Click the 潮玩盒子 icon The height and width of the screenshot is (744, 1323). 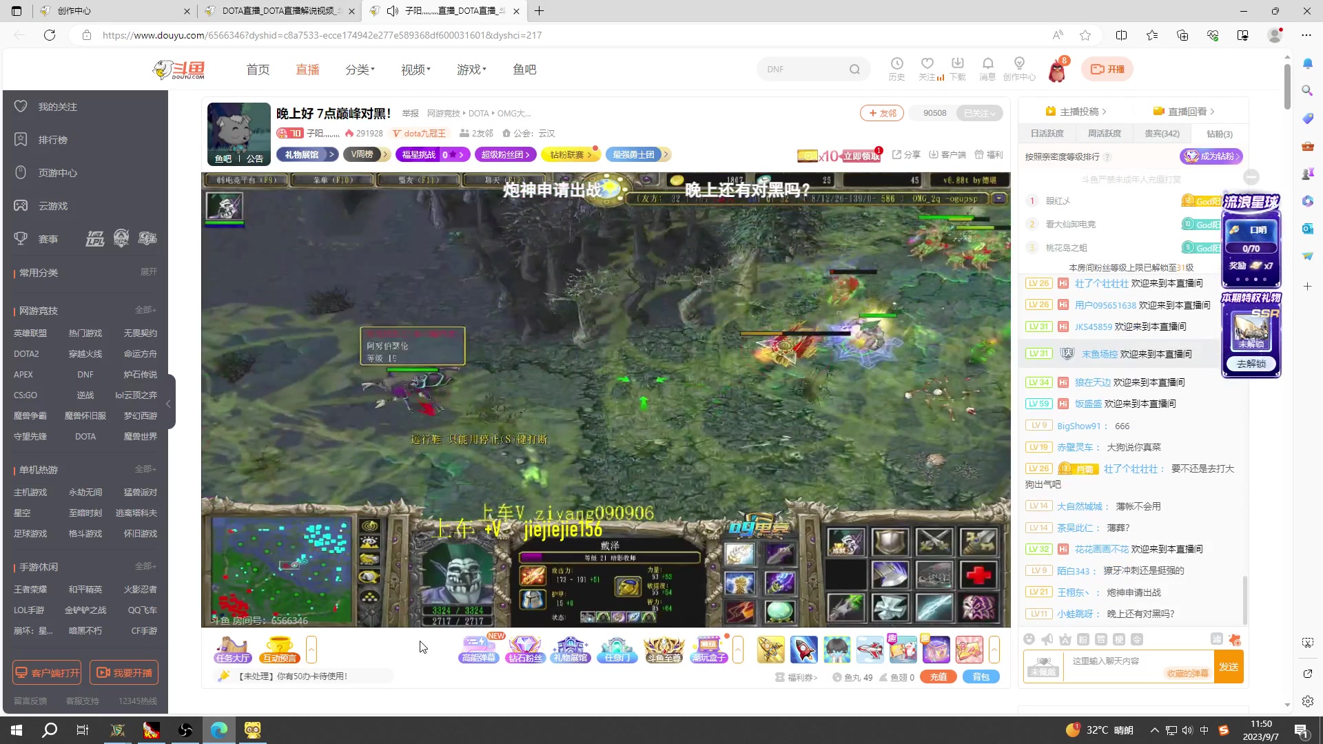[709, 650]
